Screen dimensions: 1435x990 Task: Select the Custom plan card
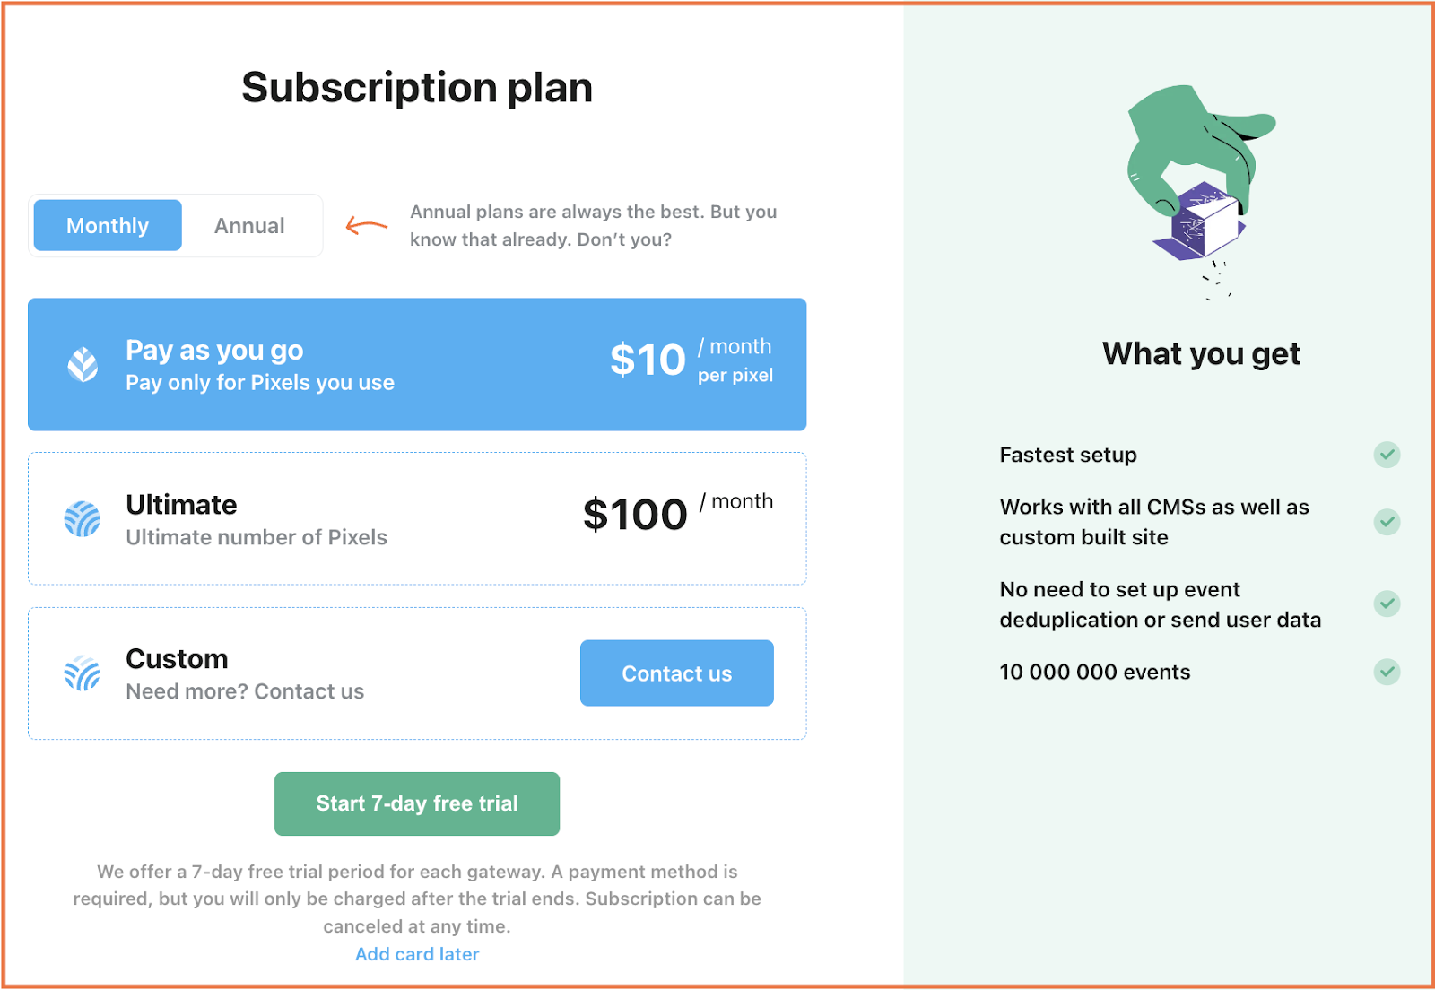pyautogui.click(x=417, y=673)
